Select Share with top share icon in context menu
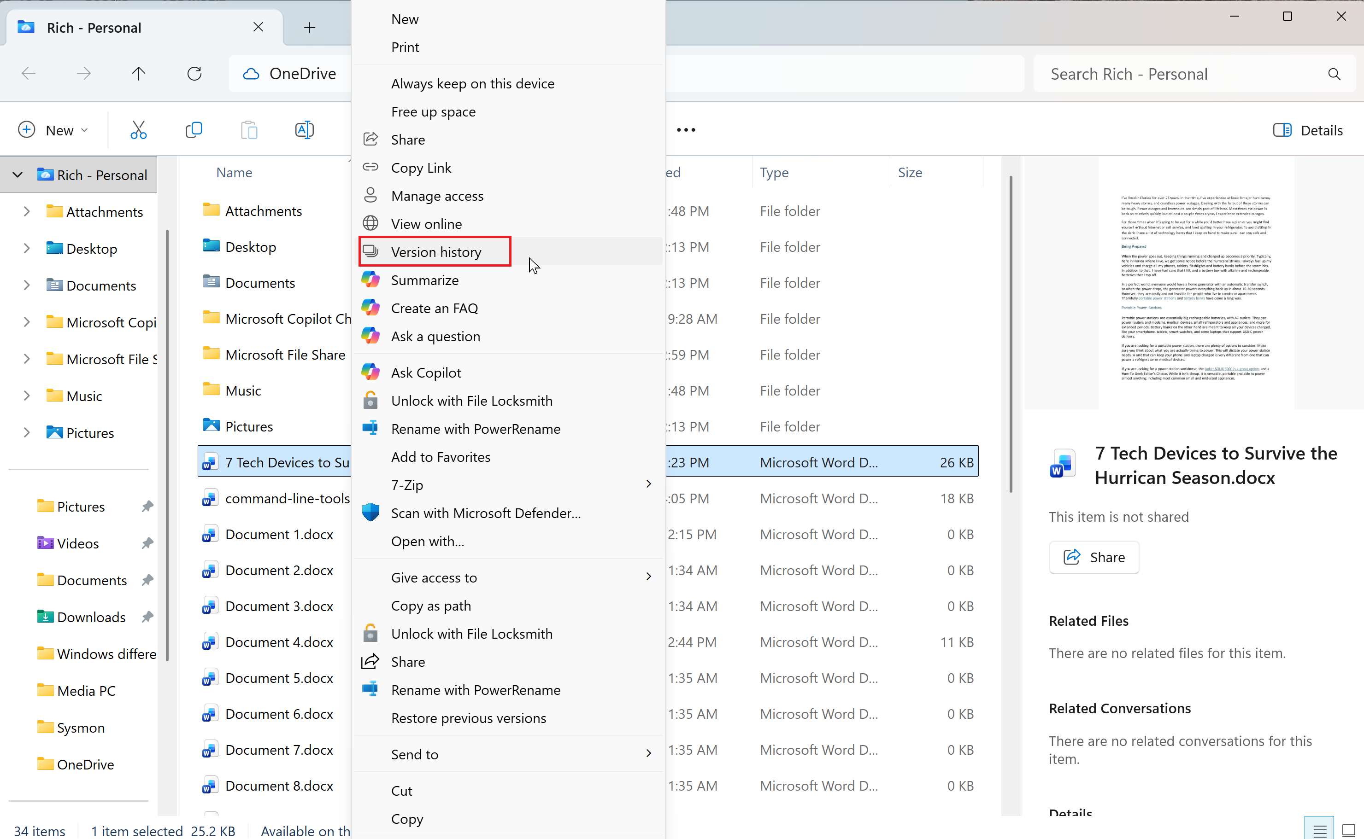 tap(509, 139)
